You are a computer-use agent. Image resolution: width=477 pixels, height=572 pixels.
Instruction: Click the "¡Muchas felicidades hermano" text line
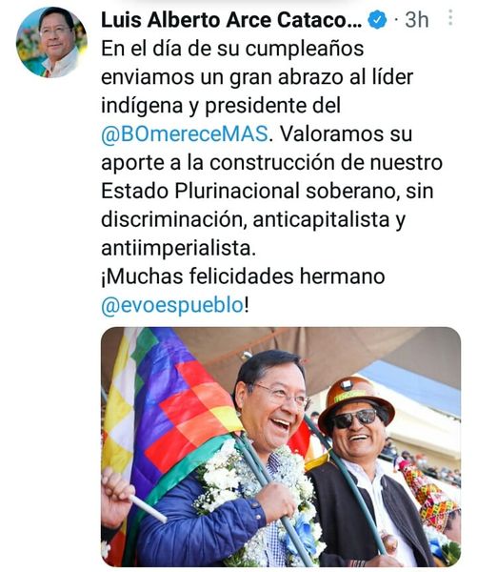click(x=243, y=276)
